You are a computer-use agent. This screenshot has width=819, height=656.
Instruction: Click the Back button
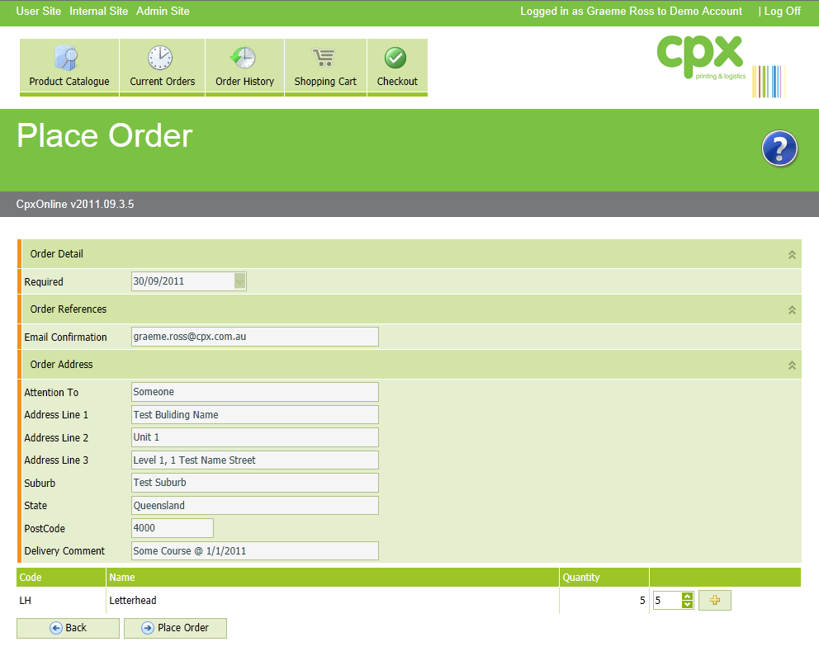[68, 628]
